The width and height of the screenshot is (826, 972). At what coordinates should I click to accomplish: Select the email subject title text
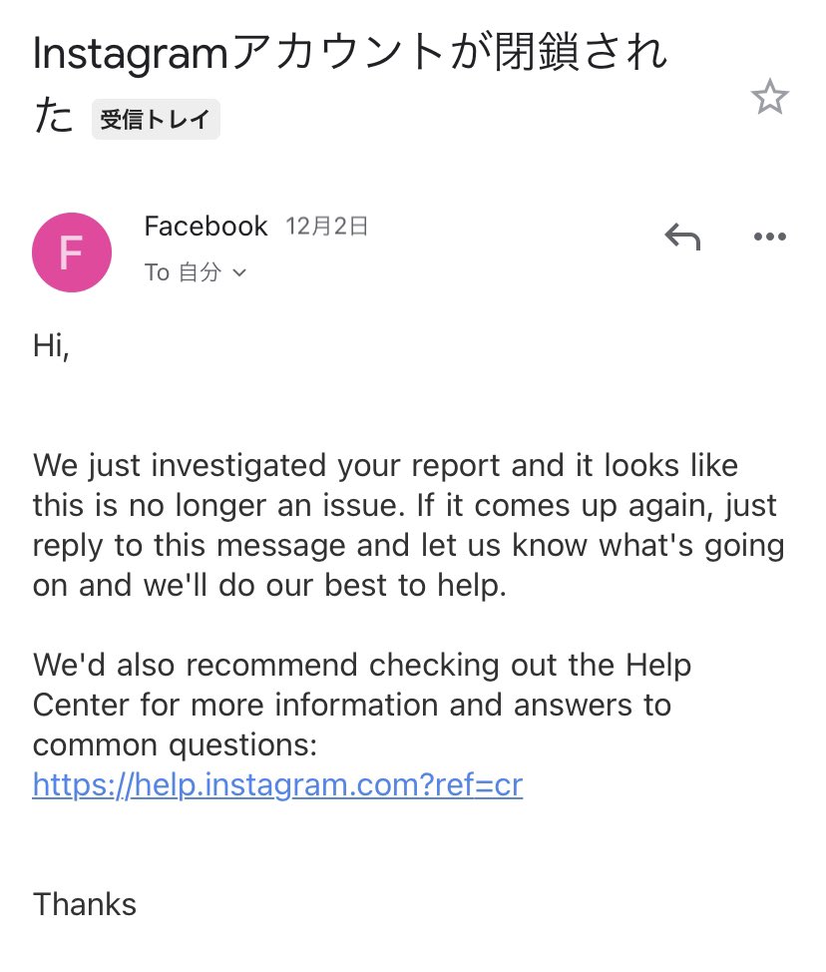pyautogui.click(x=350, y=84)
